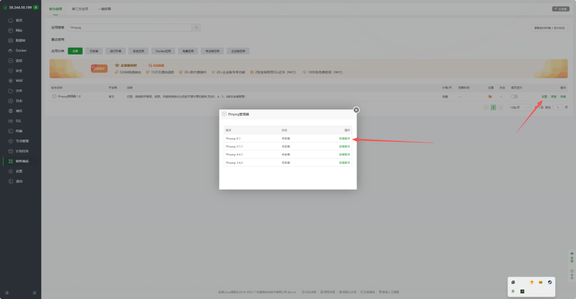Click the search magnifier icon button

[x=196, y=27]
